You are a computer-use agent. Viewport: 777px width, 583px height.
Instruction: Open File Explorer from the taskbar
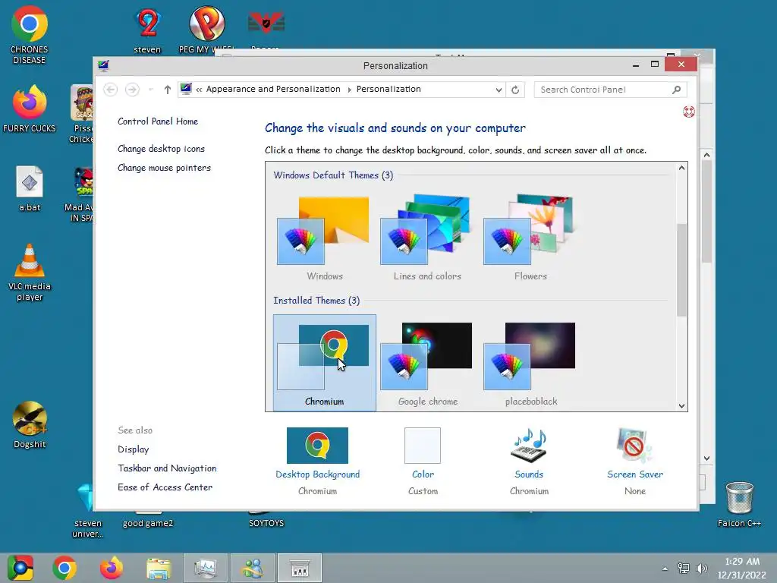(158, 568)
